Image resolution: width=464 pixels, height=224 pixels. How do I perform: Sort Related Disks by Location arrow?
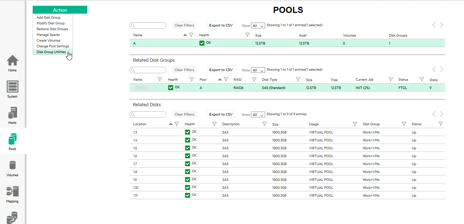point(171,124)
